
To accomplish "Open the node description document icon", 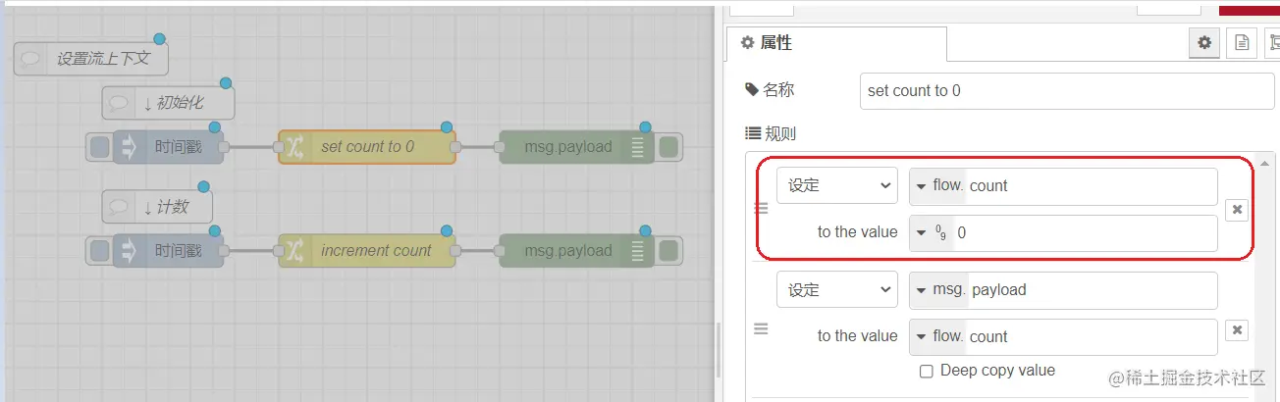I will [1241, 42].
